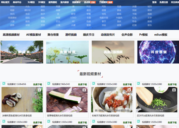
Task: Click the 倒计时 tag in the banner
Action: 27,10
